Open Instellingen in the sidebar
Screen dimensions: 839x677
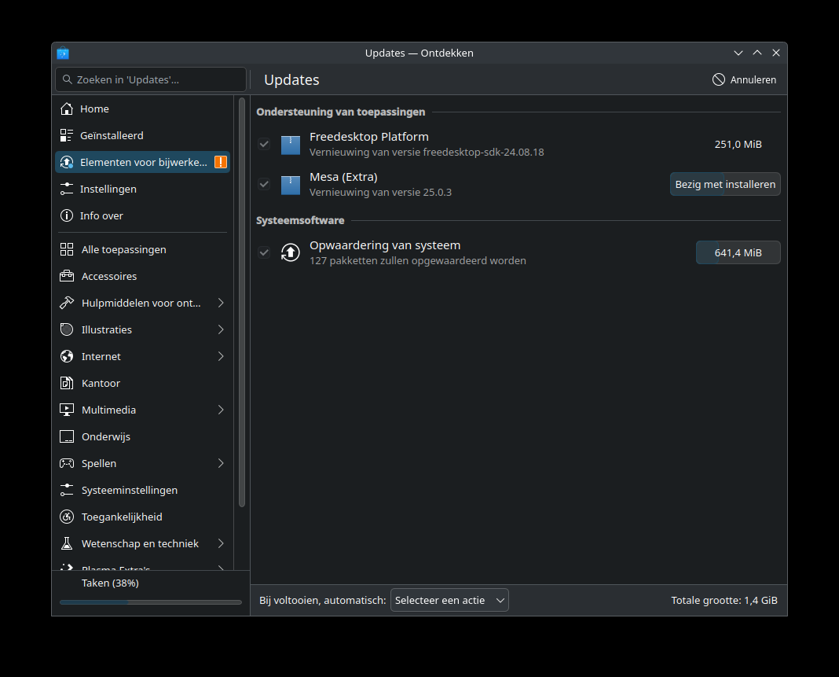click(x=142, y=189)
